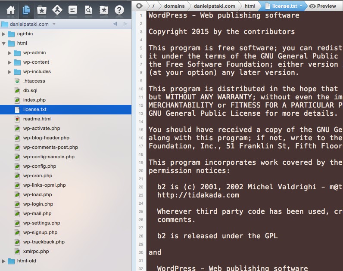Select readme.html file
343x271 pixels.
pos(65,119)
